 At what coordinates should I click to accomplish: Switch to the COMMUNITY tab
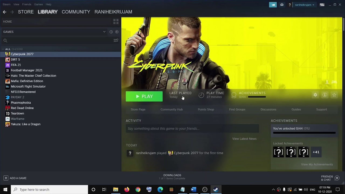point(76,12)
